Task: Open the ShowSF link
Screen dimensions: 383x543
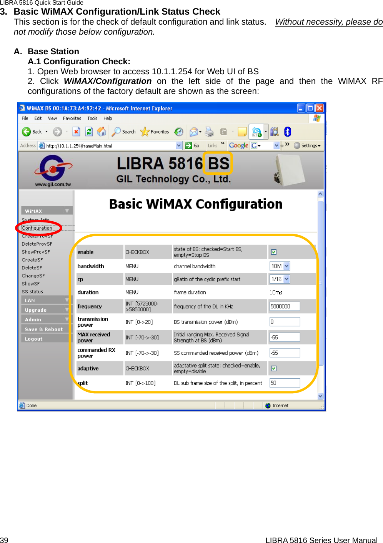Action: (31, 284)
